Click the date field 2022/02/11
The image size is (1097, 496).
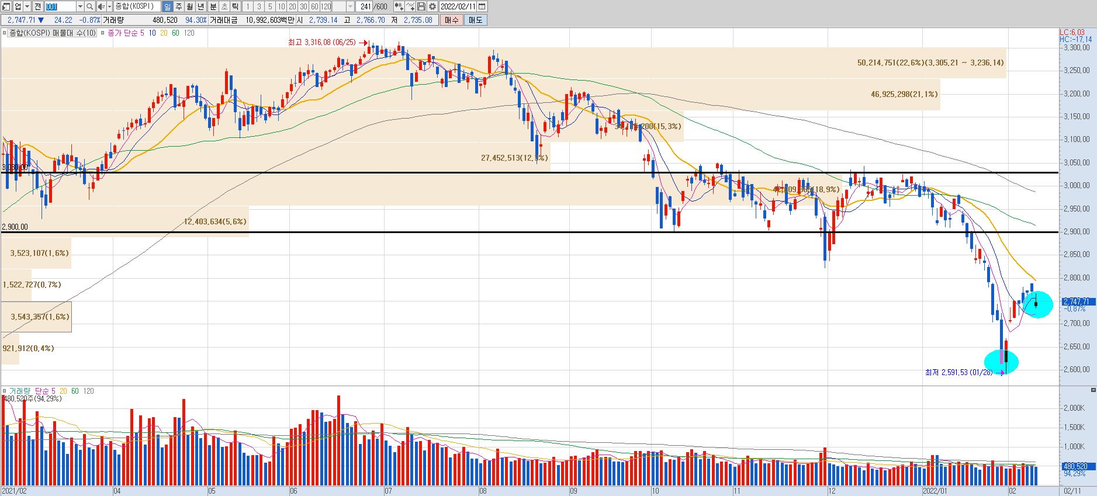(458, 6)
